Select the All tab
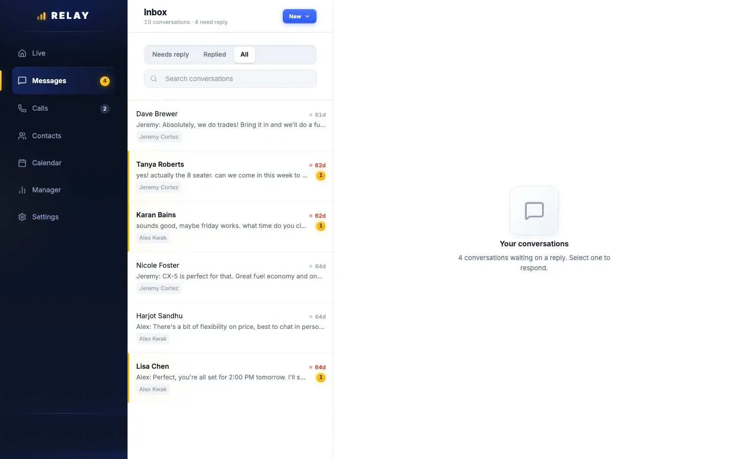Image resolution: width=735 pixels, height=459 pixels. [244, 55]
